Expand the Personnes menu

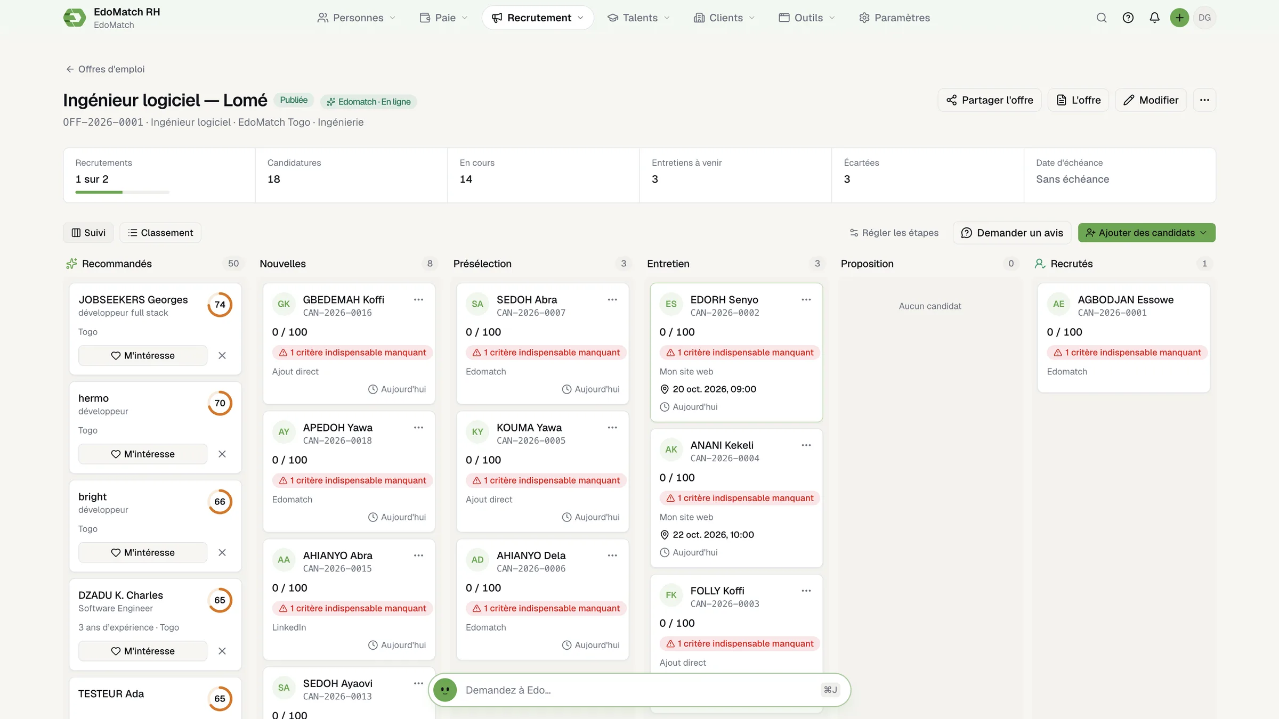pos(356,18)
